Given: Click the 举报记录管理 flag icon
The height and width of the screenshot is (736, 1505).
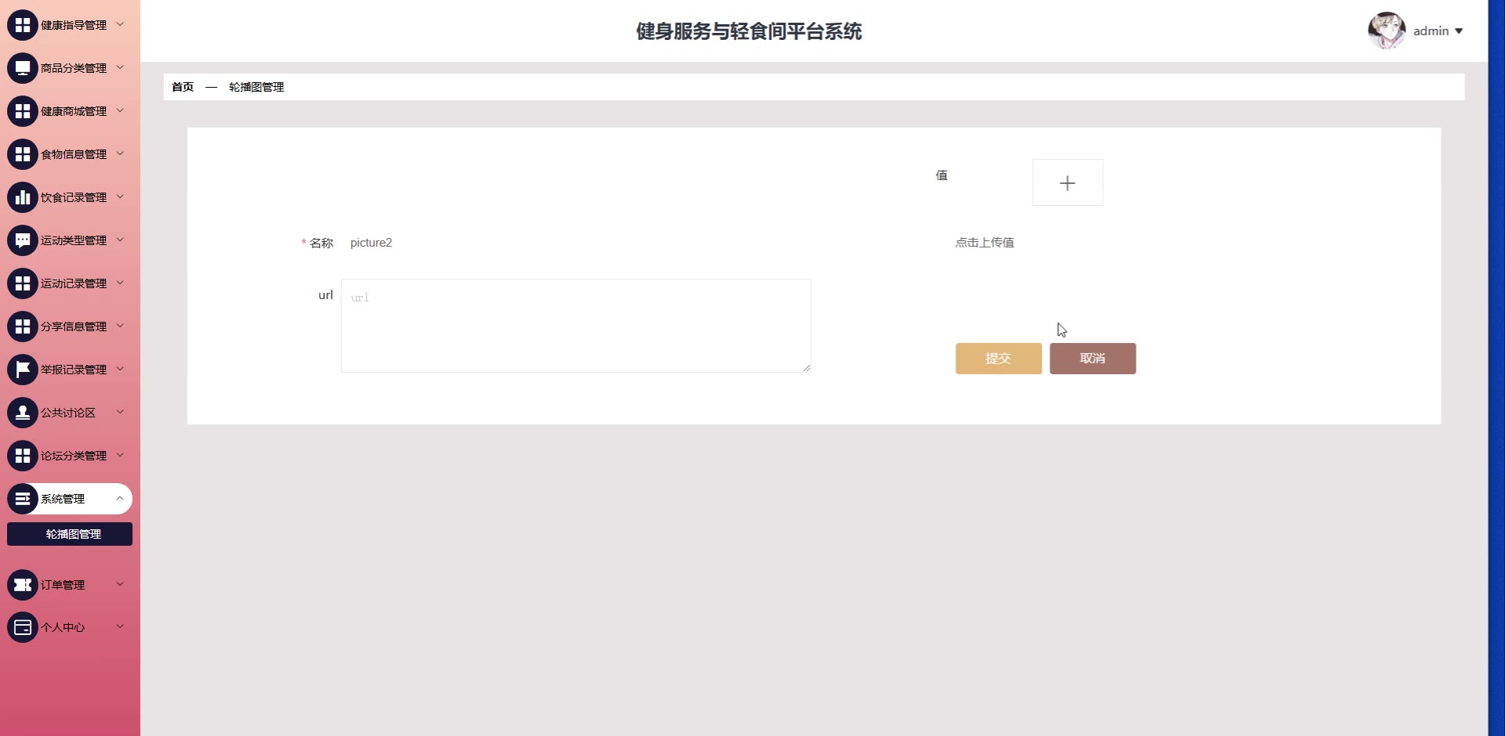Looking at the screenshot, I should 23,370.
